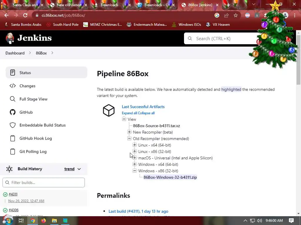Open the Dashboard breadcrumb chevron menu
301x225 pixels.
[x=30, y=53]
